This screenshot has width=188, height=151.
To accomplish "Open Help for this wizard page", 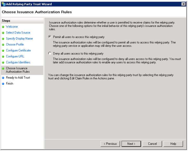I will (173, 144).
